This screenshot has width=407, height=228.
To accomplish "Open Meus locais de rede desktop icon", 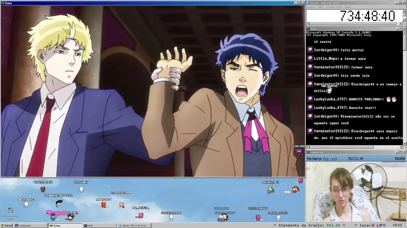I will tap(10, 213).
